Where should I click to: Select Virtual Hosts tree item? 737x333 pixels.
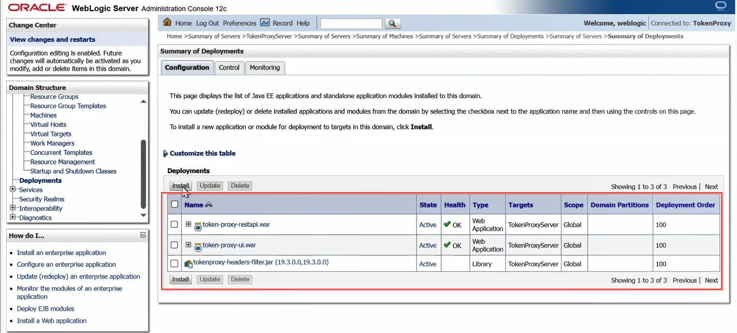(x=48, y=125)
